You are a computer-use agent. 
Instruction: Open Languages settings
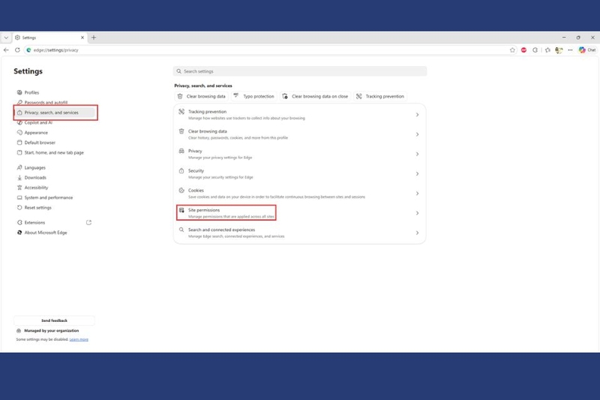tap(34, 167)
